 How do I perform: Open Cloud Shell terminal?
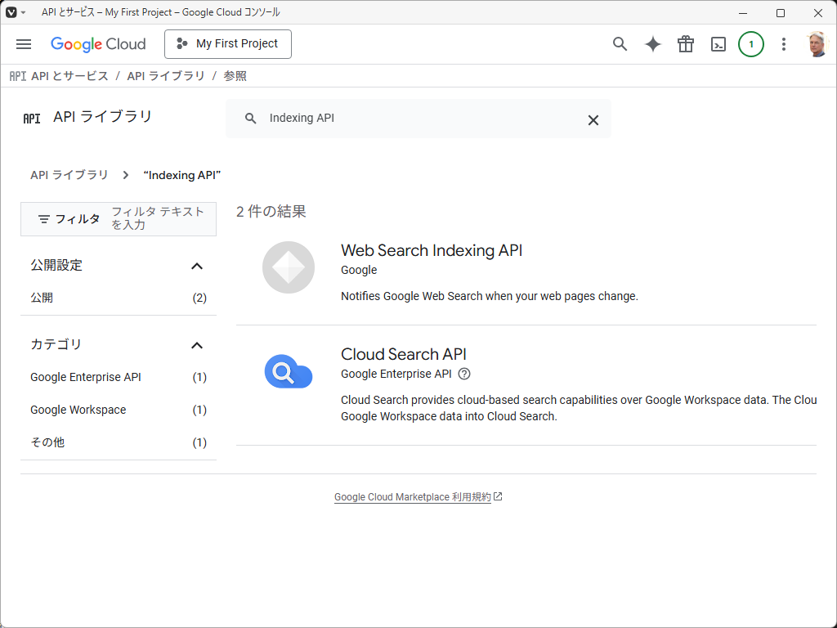718,44
